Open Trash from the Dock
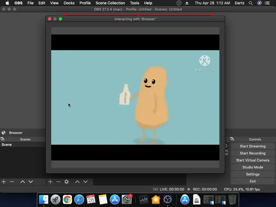Viewport: 276px width, 207px height. point(232,200)
